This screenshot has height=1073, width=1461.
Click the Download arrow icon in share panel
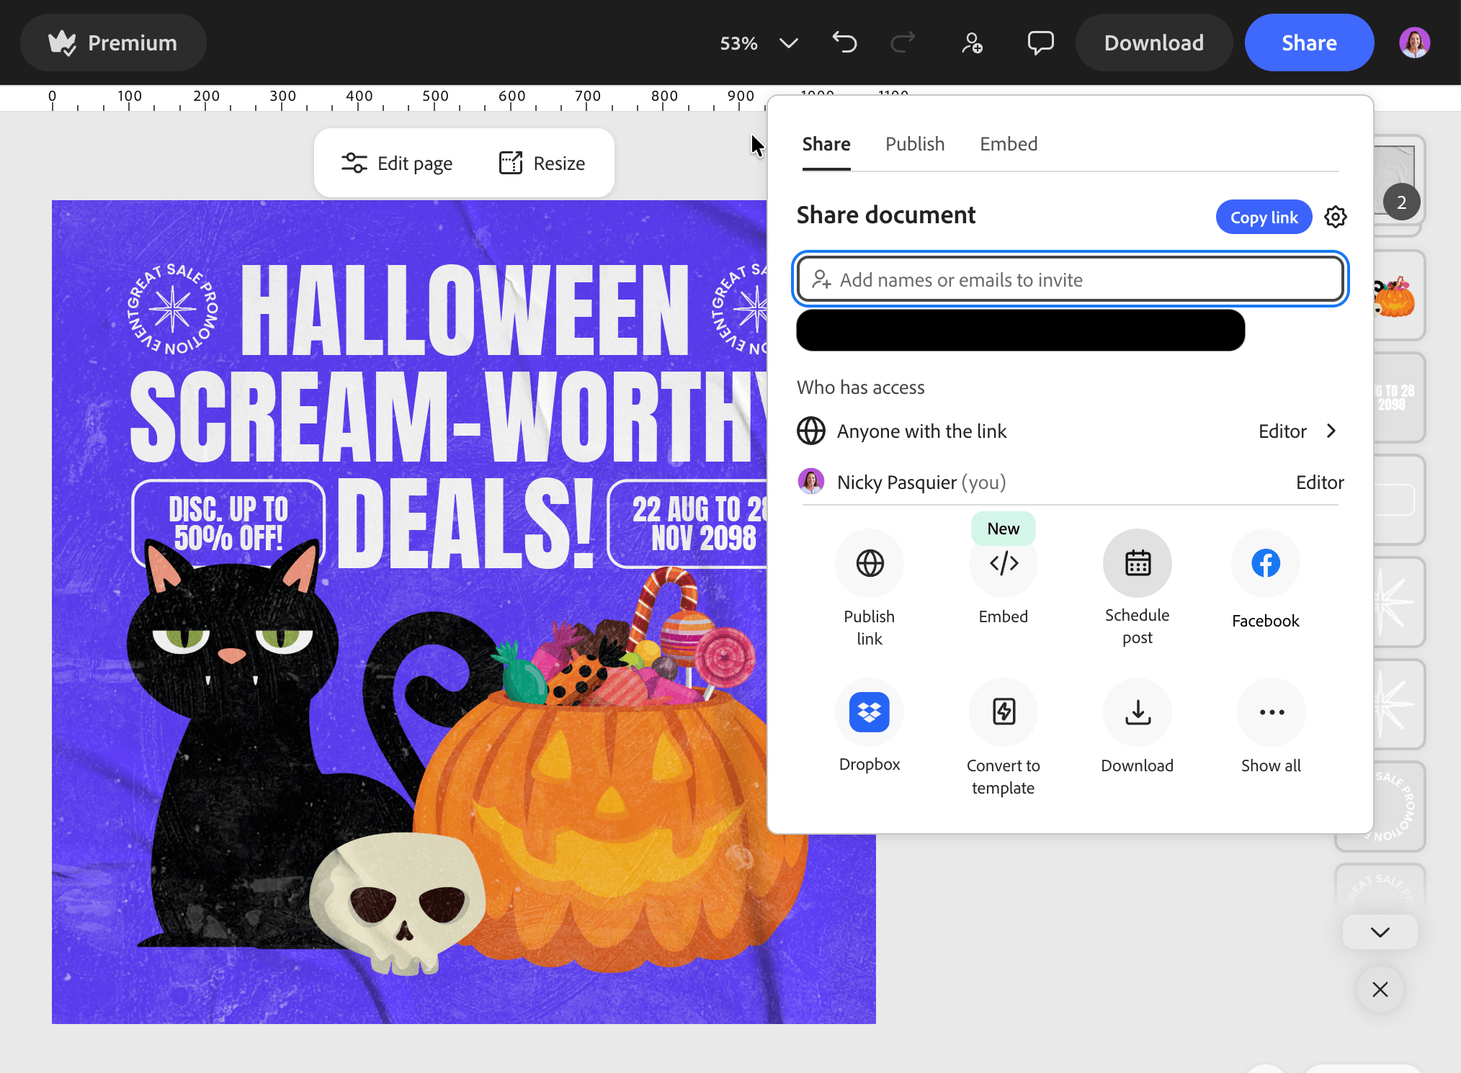pos(1138,712)
